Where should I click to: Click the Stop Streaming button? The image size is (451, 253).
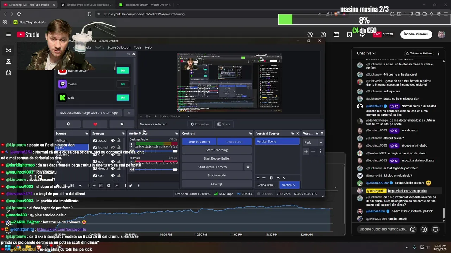(x=199, y=142)
